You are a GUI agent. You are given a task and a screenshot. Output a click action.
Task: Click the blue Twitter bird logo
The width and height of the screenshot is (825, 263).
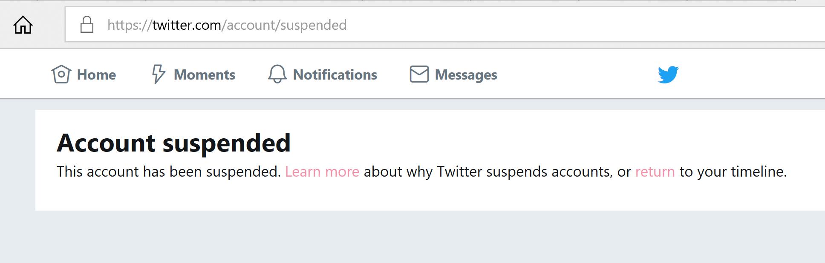click(668, 74)
